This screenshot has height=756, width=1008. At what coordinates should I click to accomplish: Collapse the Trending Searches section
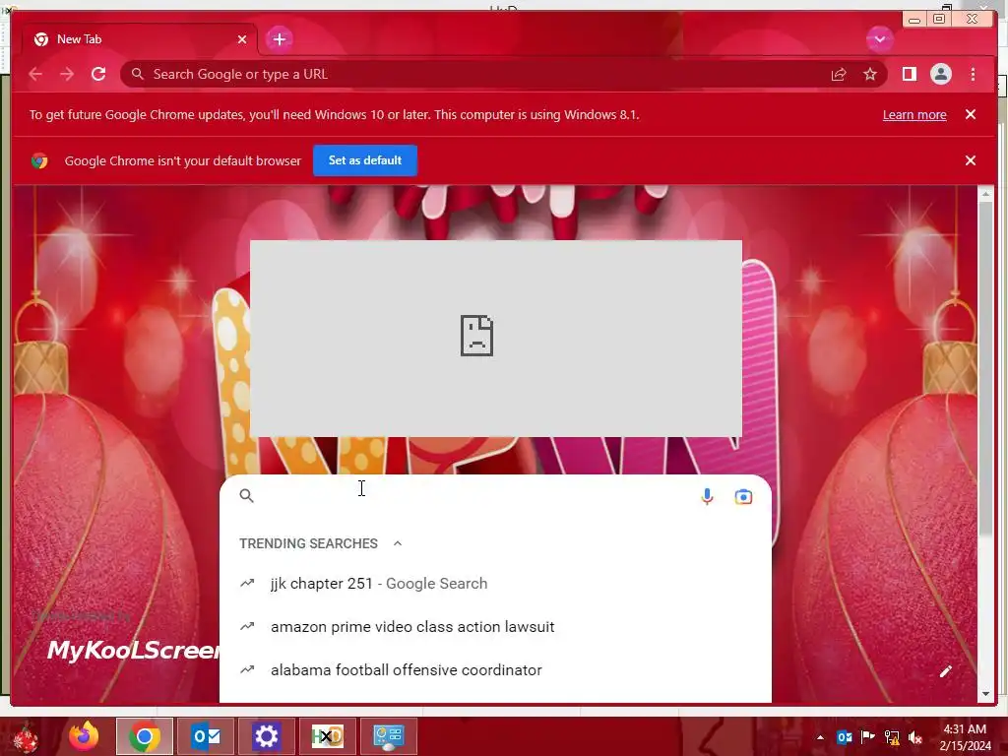pos(398,543)
